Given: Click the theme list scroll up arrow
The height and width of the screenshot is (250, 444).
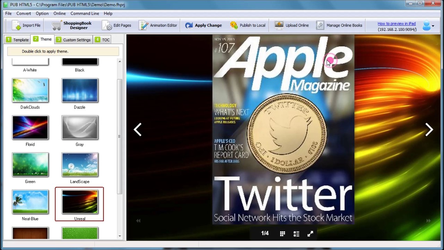Looking at the screenshot, I should 120,61.
